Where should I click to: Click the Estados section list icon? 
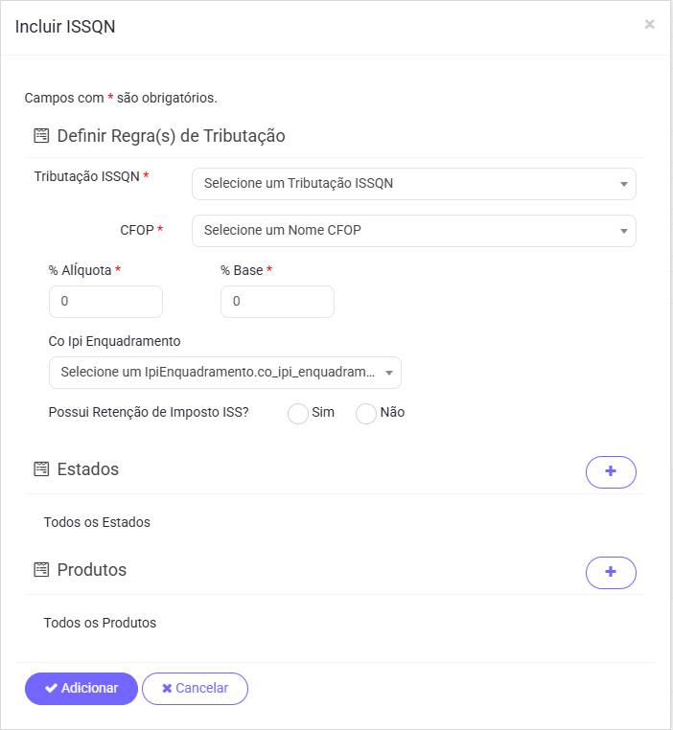pyautogui.click(x=41, y=469)
